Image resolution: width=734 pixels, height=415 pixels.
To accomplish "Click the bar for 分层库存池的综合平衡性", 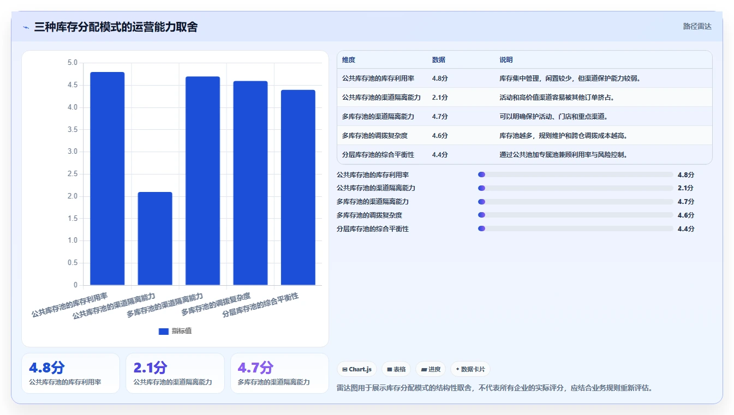I will (x=298, y=187).
